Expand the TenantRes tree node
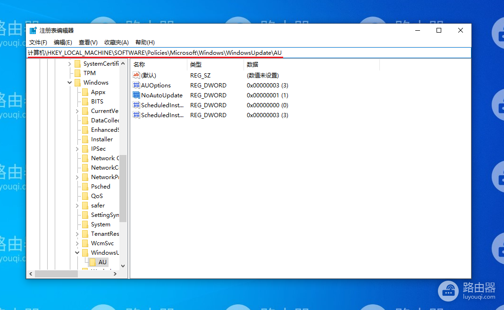The width and height of the screenshot is (504, 310). tap(77, 234)
